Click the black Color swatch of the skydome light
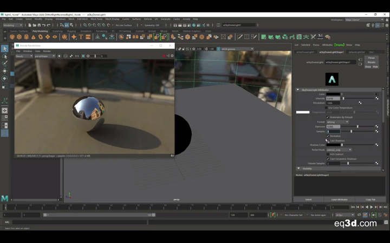Screen dimensions: 390x243 click(333, 94)
